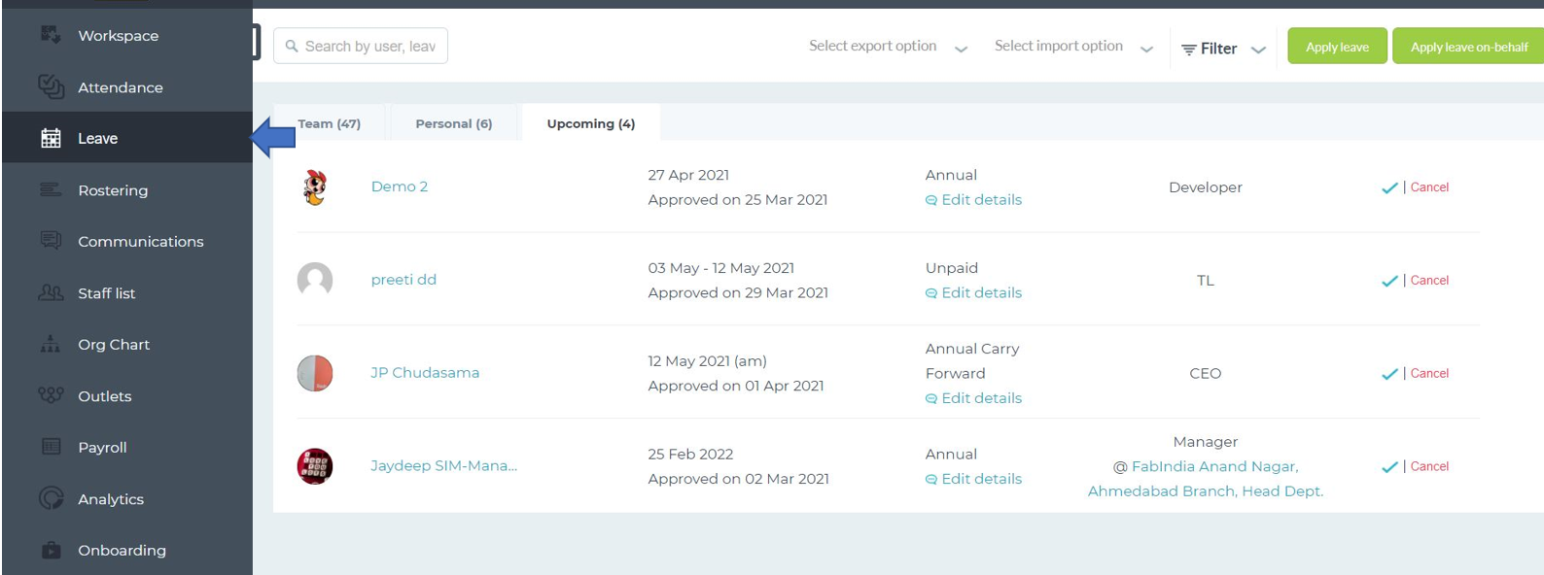This screenshot has height=575, width=1544.
Task: Expand the Select export option dropdown
Action: [889, 47]
